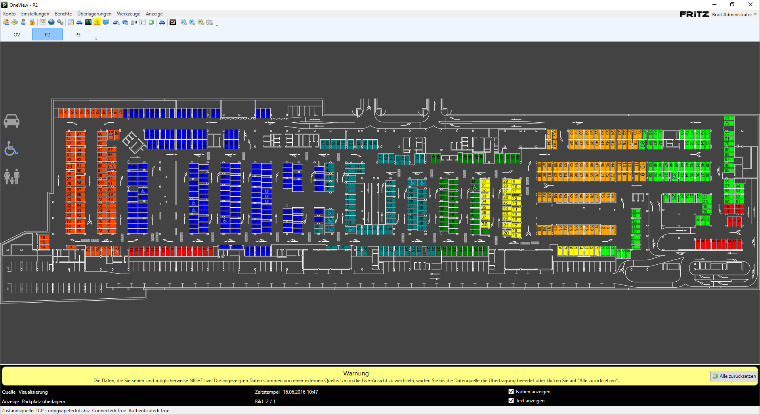
Task: Open the calendar warning report icon
Action: [71, 22]
